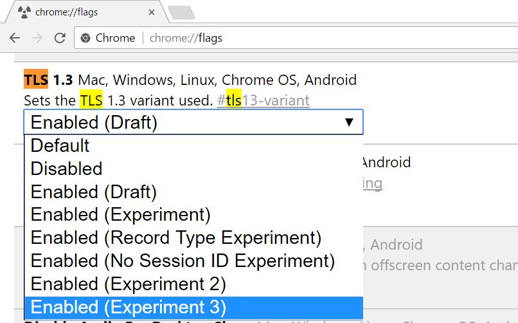Click the browser back arrow

coord(15,38)
